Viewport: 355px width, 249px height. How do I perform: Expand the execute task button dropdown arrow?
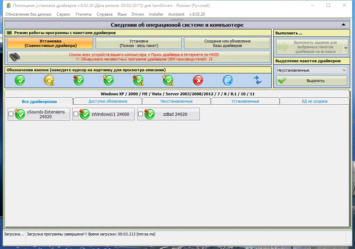(x=346, y=48)
